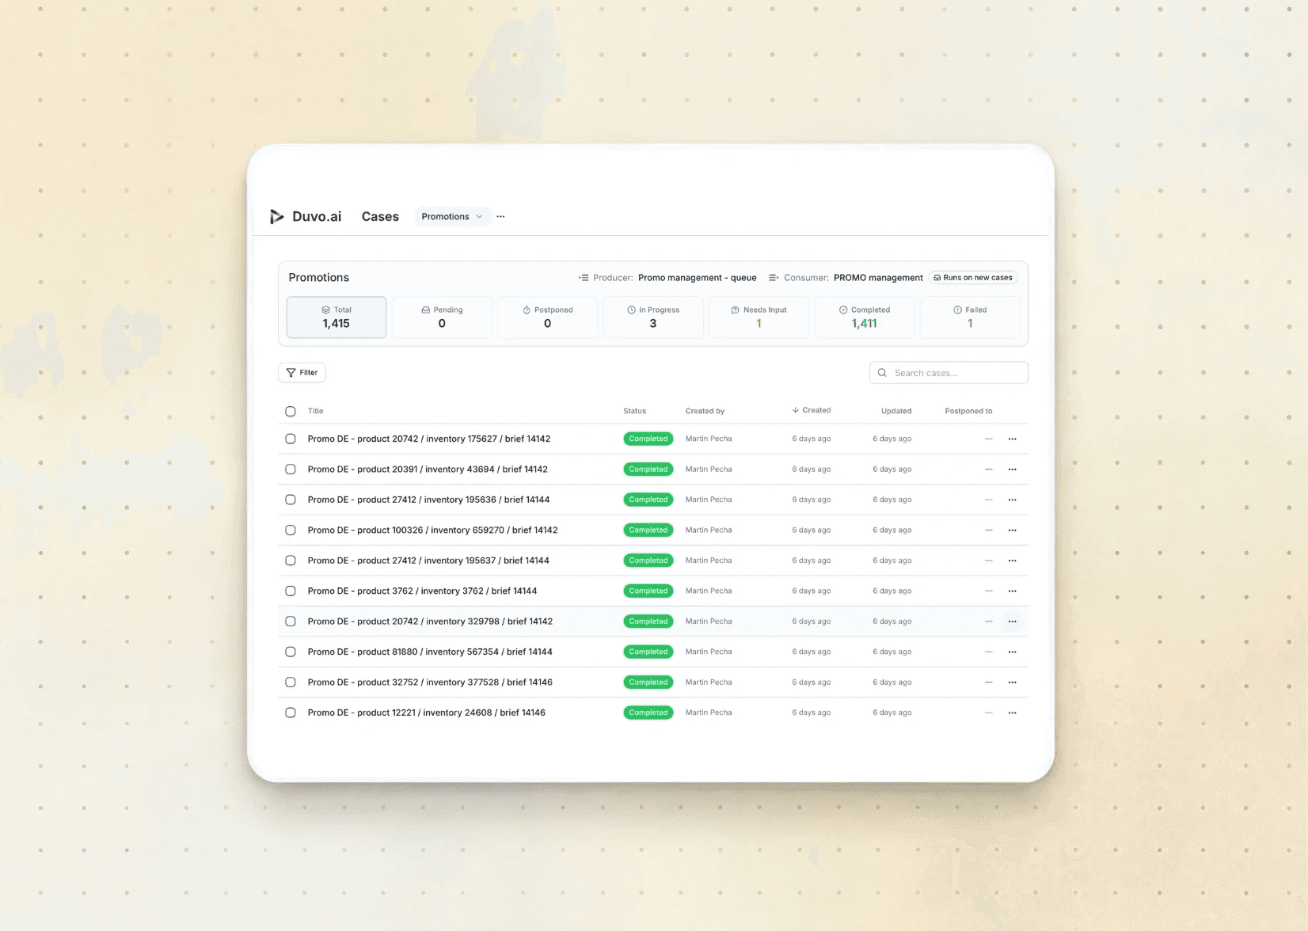Select the Pending cases card
Screen dimensions: 1308x931
point(442,317)
